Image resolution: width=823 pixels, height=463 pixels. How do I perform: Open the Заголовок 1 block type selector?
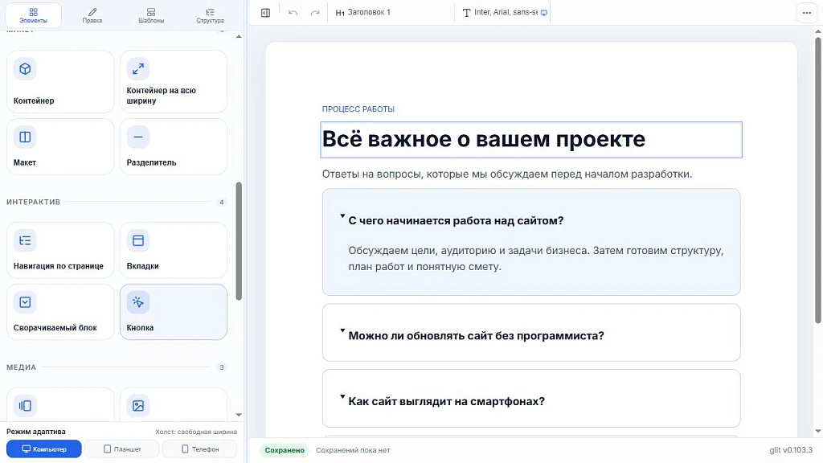tap(391, 13)
